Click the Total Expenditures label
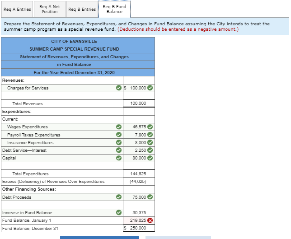Viewport: 291px width, 239px height. (x=30, y=174)
